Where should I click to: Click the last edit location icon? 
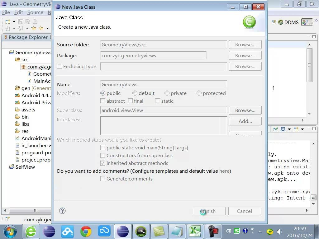pyautogui.click(x=34, y=28)
